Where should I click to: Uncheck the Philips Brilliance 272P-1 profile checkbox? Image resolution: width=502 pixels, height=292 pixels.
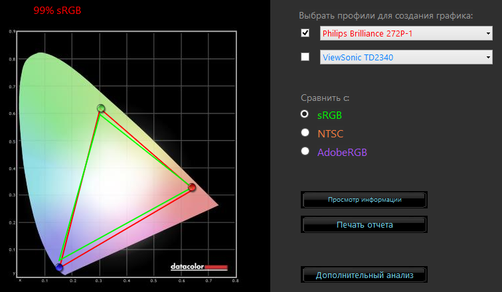[305, 33]
